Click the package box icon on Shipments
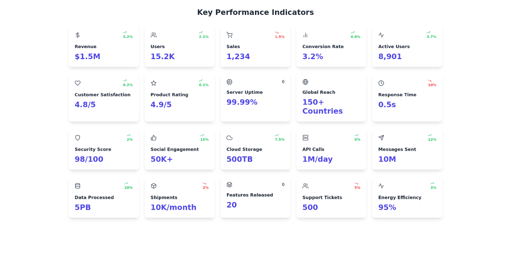 [154, 186]
